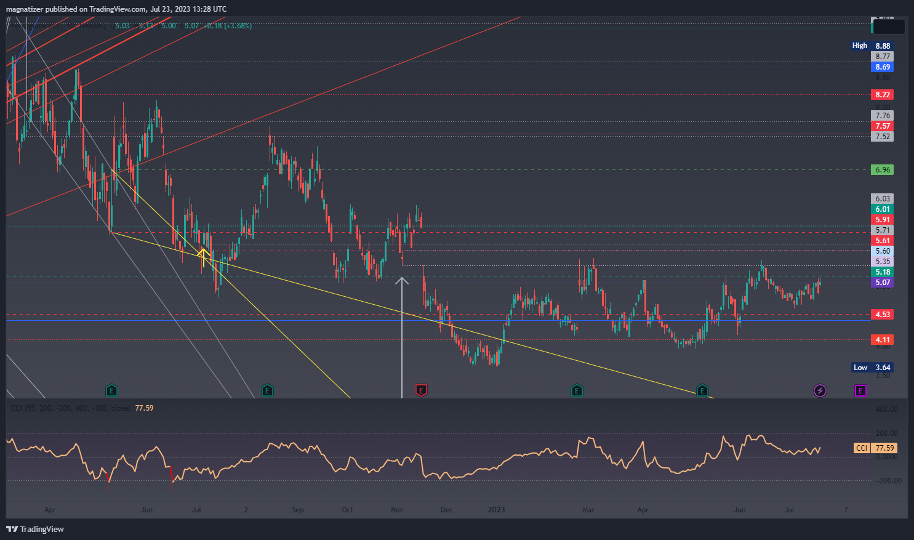Click the red 4.53 price level label

tap(882, 315)
